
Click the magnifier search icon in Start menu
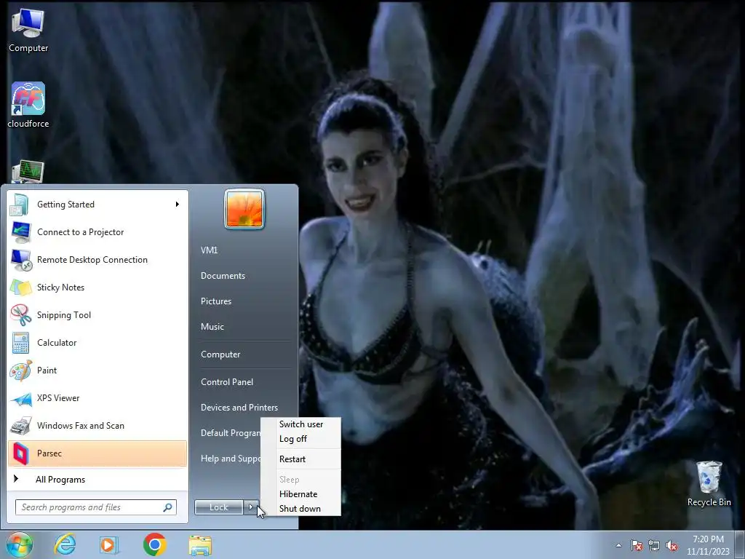click(168, 507)
